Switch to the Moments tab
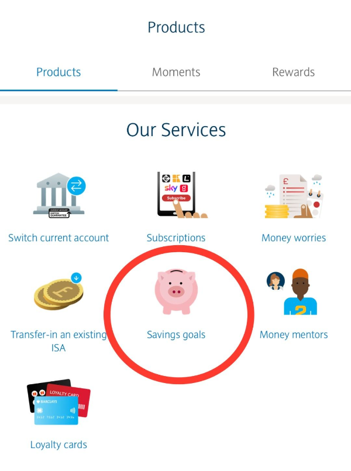The width and height of the screenshot is (351, 471). pyautogui.click(x=176, y=72)
